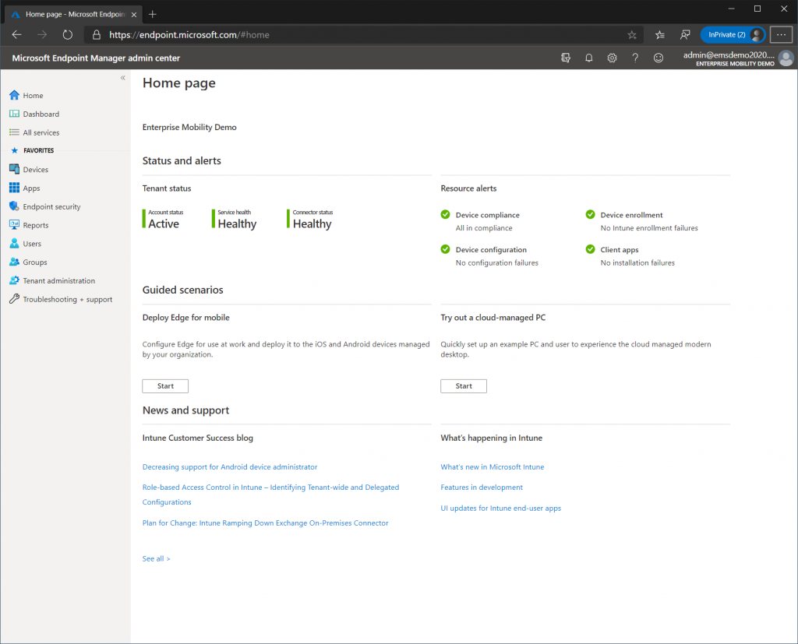Click the help question mark icon
This screenshot has height=644, width=798.
click(635, 58)
